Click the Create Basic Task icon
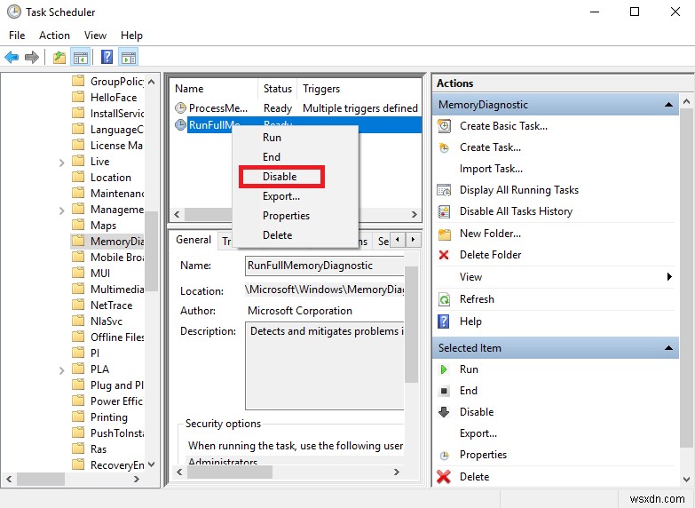The image size is (695, 508). coord(444,126)
